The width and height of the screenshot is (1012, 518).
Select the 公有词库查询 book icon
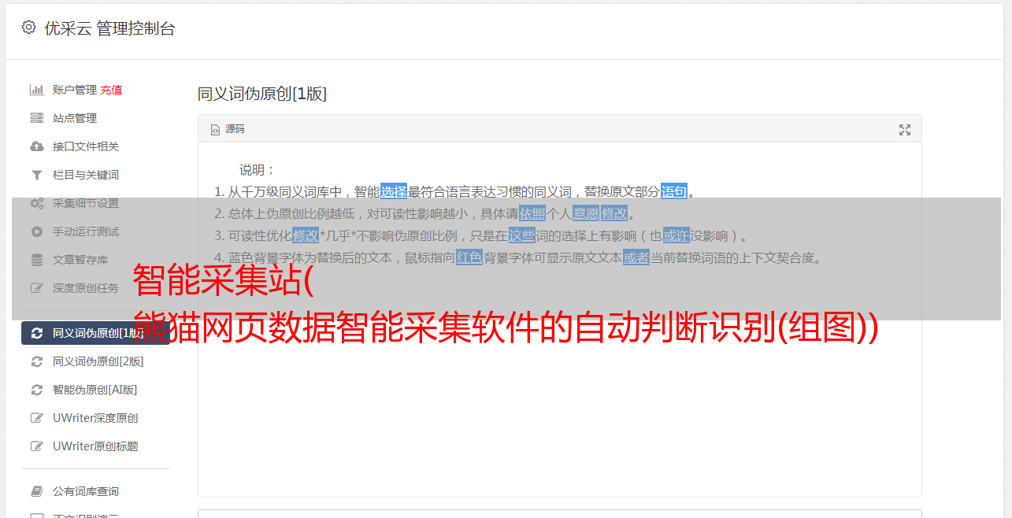click(x=36, y=491)
